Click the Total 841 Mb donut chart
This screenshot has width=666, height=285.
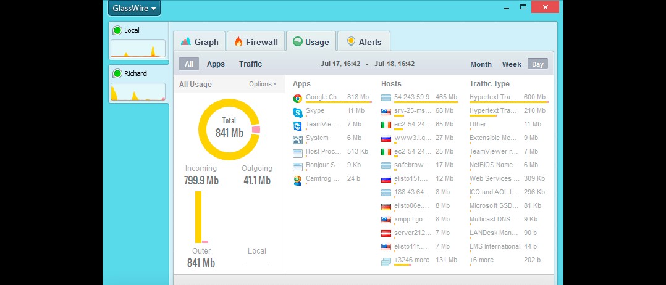[229, 130]
